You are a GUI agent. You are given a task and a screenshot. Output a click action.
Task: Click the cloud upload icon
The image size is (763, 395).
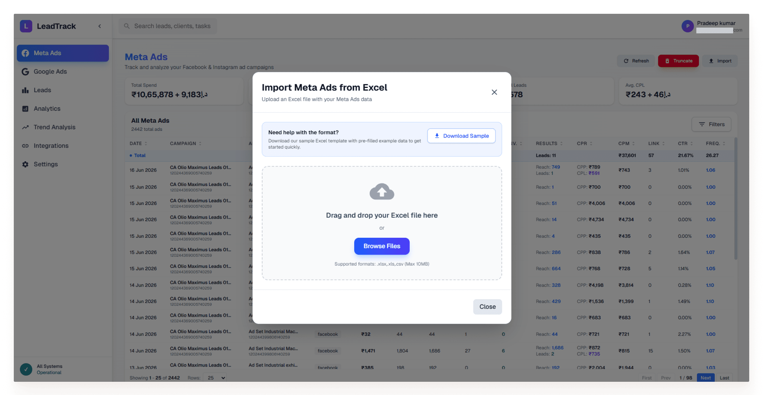[x=381, y=191]
